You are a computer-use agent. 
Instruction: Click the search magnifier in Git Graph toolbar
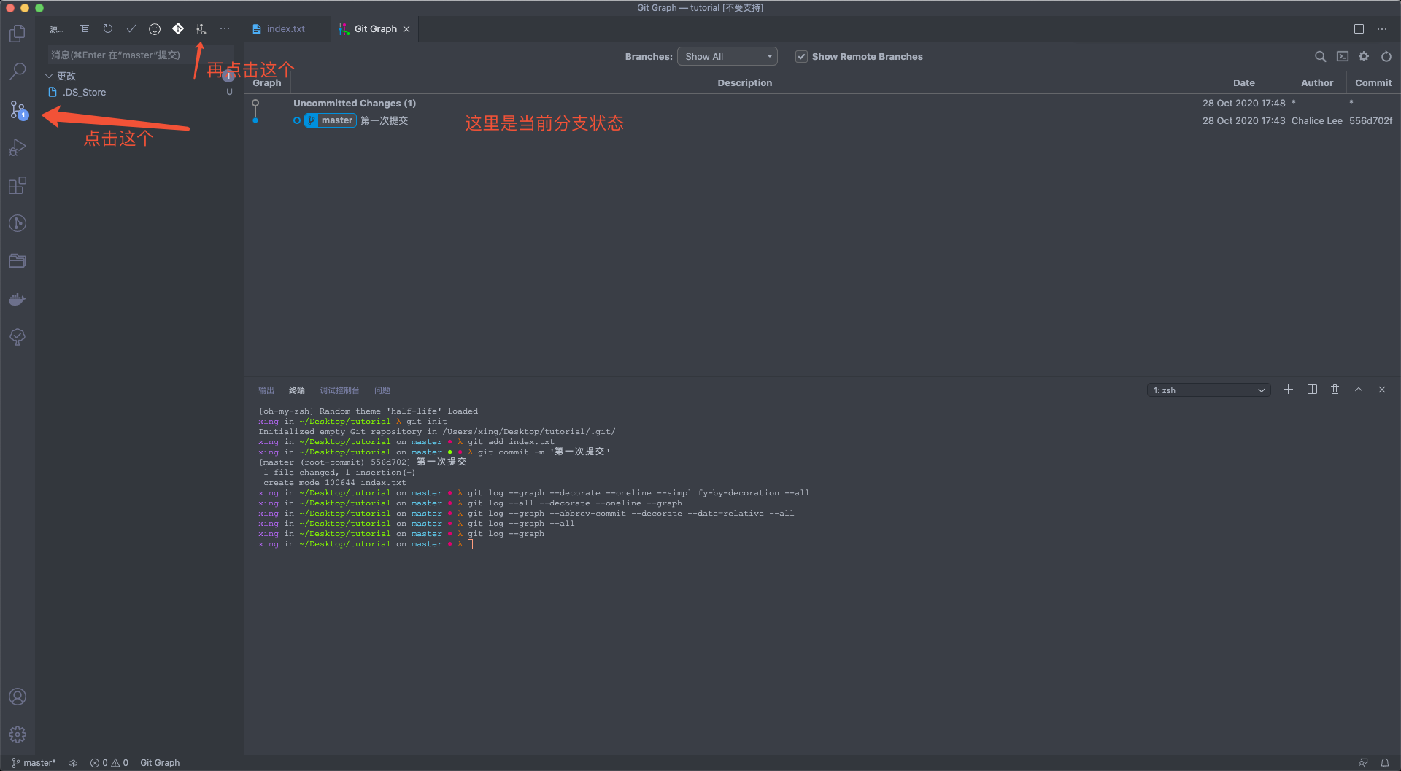pyautogui.click(x=1320, y=56)
